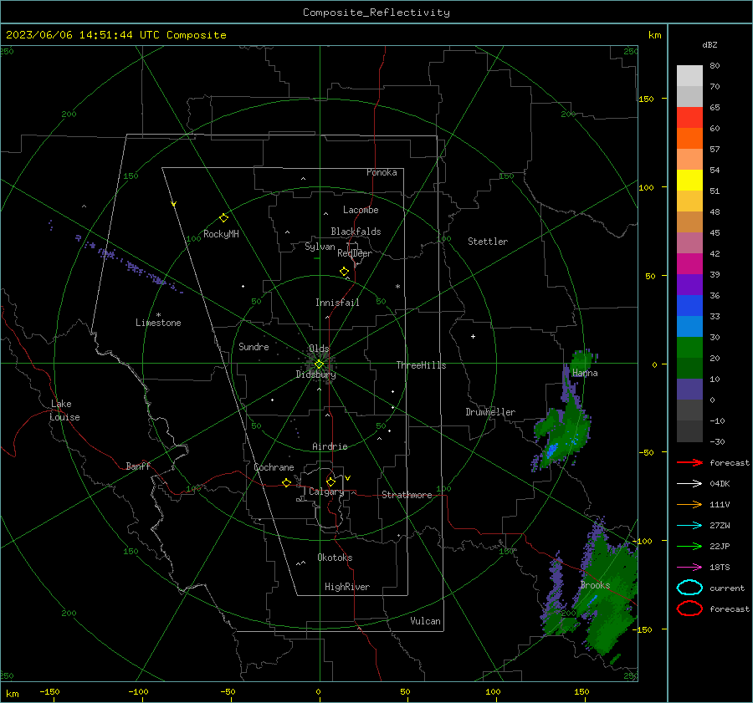
Task: Click the orange 111V arrow in legend
Action: pyautogui.click(x=689, y=504)
